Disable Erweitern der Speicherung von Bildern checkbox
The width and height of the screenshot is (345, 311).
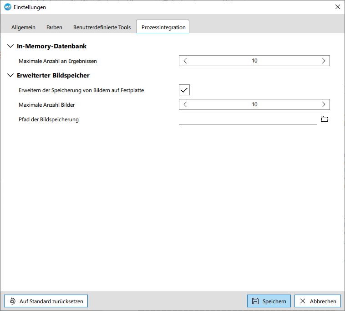[x=184, y=90]
